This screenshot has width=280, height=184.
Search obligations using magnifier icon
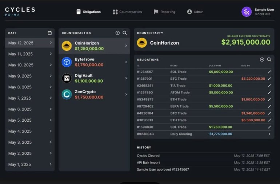click(269, 59)
